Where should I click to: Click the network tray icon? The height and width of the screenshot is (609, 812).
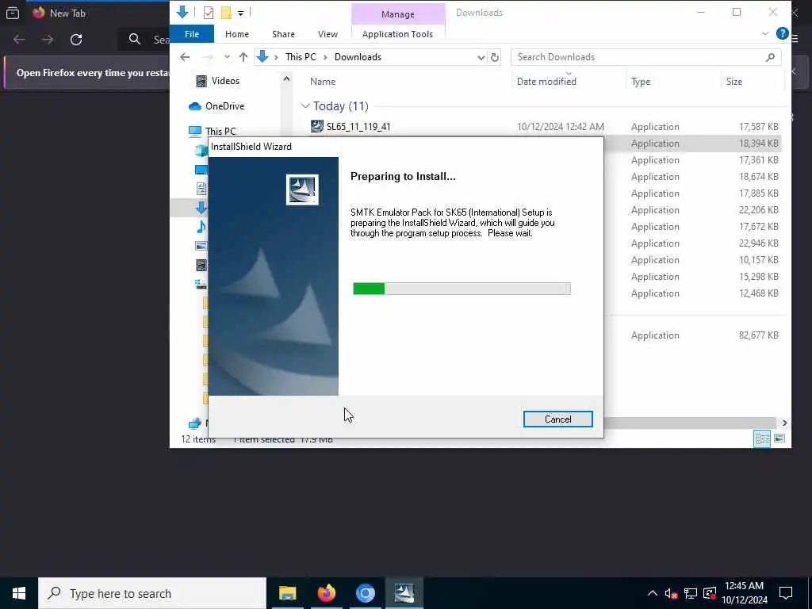pos(691,593)
